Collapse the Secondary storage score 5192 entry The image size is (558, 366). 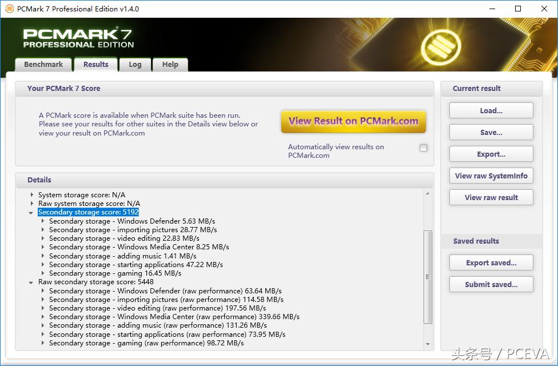tap(31, 212)
